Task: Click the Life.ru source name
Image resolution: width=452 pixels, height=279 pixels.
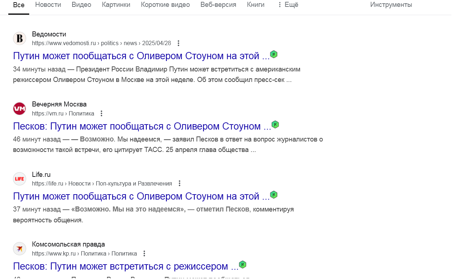Action: coord(41,174)
